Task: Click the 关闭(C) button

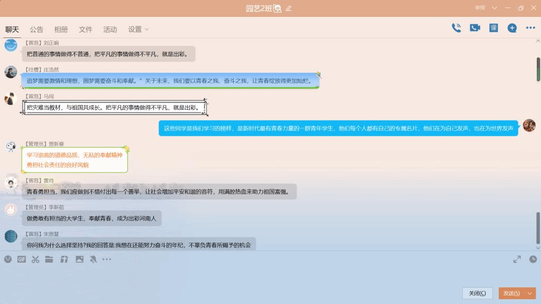Action: 477,293
